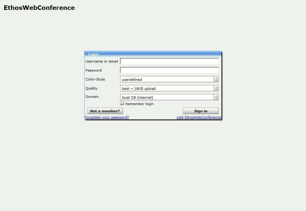Expand the Domain dropdown showing local DB [internal]

coord(167,98)
